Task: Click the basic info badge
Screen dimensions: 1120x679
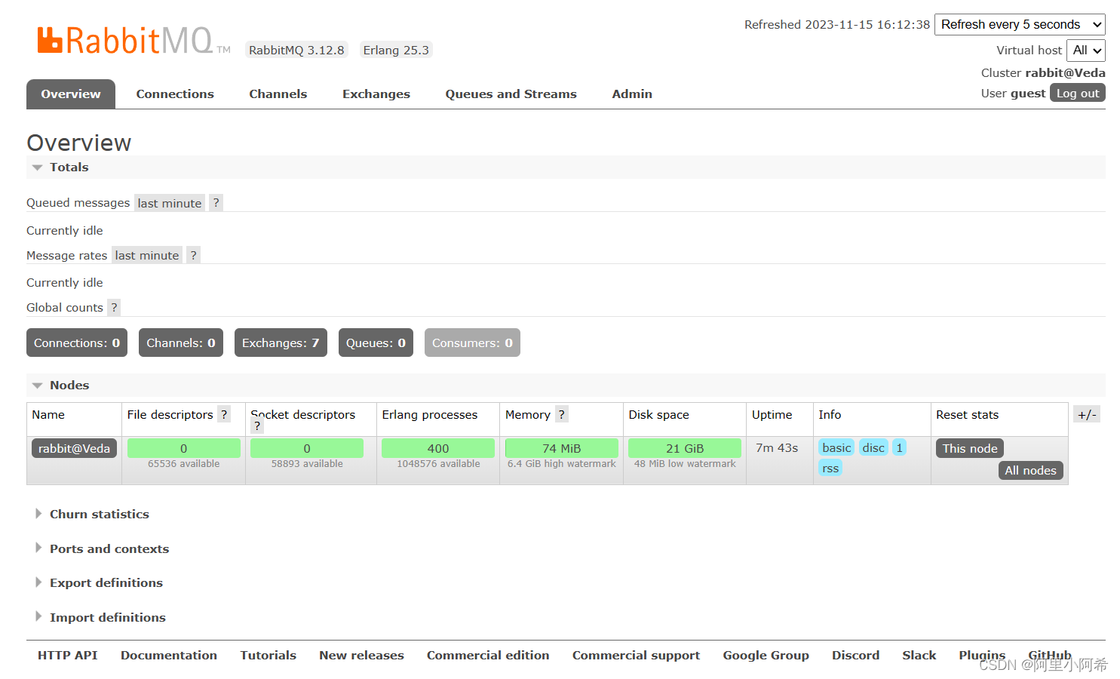Action: coord(836,447)
